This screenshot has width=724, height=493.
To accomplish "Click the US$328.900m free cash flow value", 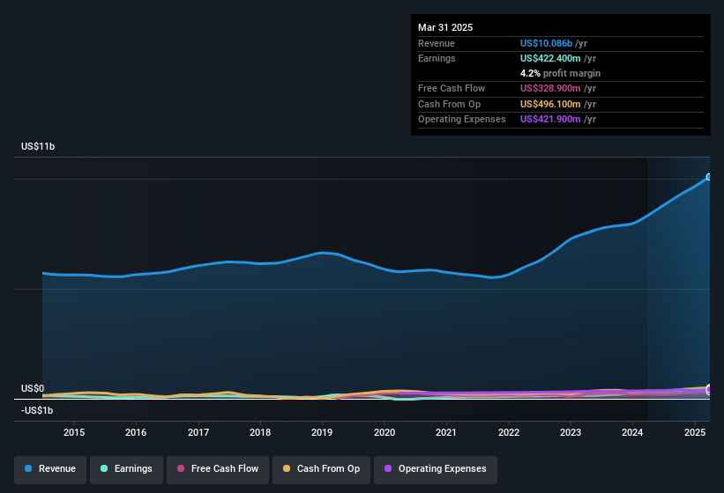I will pos(550,88).
